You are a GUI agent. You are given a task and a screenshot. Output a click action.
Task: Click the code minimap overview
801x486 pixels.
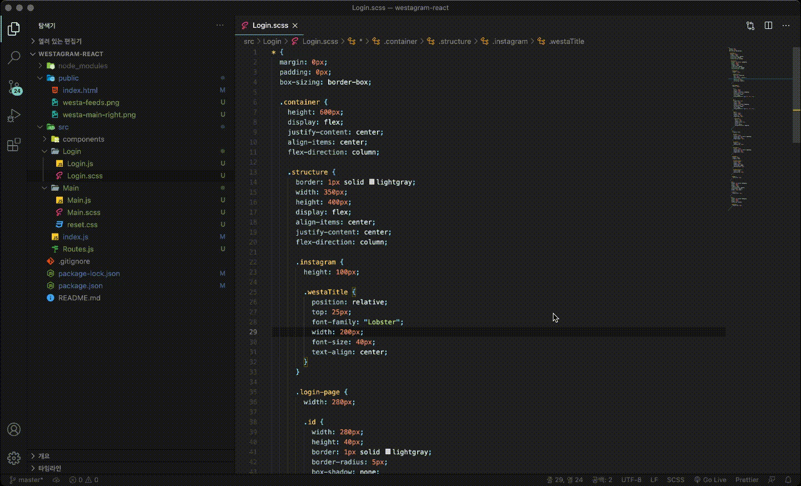pyautogui.click(x=759, y=128)
